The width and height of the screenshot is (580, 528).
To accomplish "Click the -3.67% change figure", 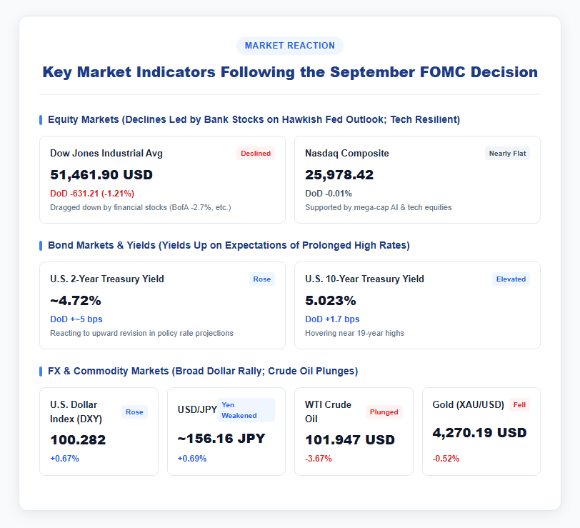I will tap(319, 459).
